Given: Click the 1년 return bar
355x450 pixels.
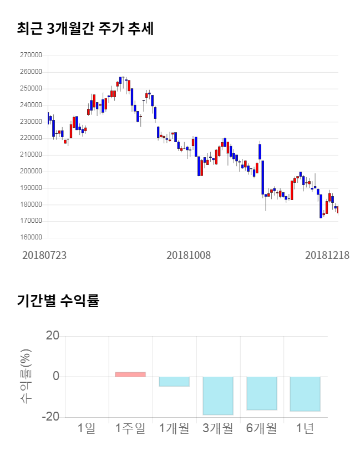Looking at the screenshot, I should [x=305, y=394].
